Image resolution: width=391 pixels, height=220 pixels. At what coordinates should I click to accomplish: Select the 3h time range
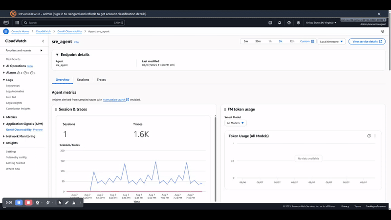(281, 42)
